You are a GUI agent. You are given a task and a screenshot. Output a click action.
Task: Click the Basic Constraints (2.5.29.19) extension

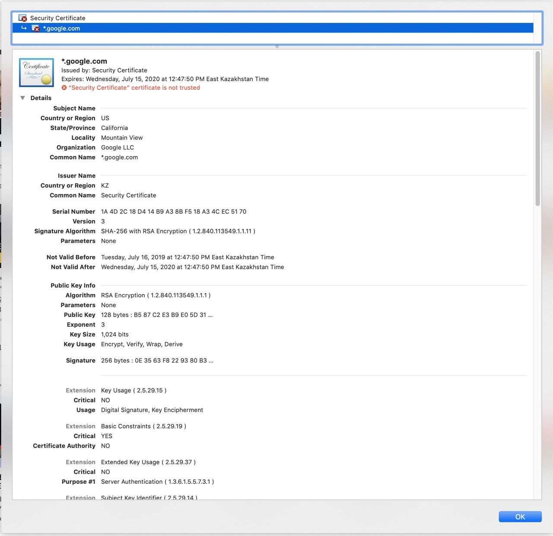[x=143, y=426]
